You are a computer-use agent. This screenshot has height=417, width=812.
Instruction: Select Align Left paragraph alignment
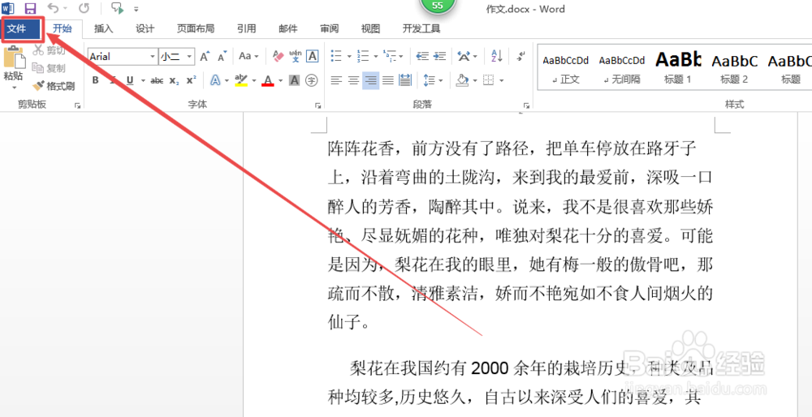(337, 80)
